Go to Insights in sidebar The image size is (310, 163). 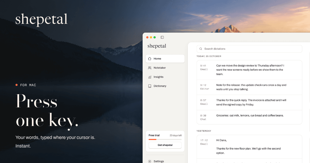[165, 77]
